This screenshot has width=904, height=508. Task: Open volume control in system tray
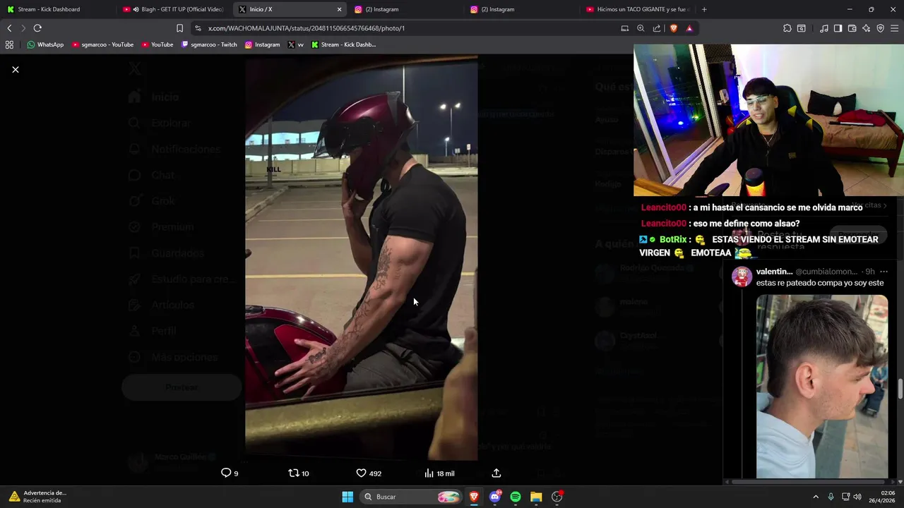857,497
